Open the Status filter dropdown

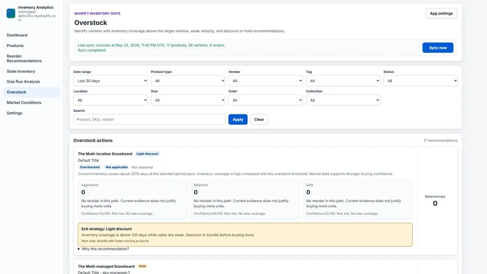click(x=420, y=81)
